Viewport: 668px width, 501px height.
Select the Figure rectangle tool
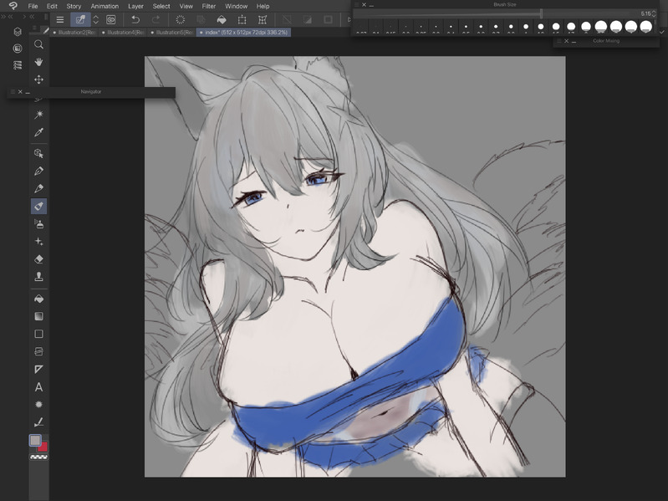coord(38,334)
